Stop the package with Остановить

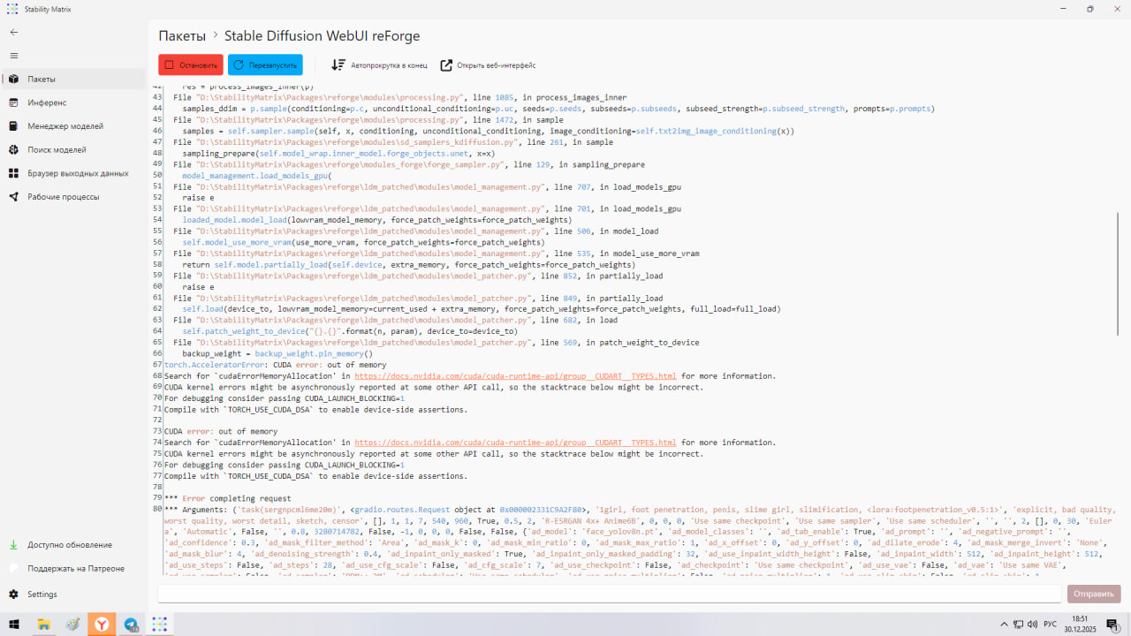click(191, 65)
